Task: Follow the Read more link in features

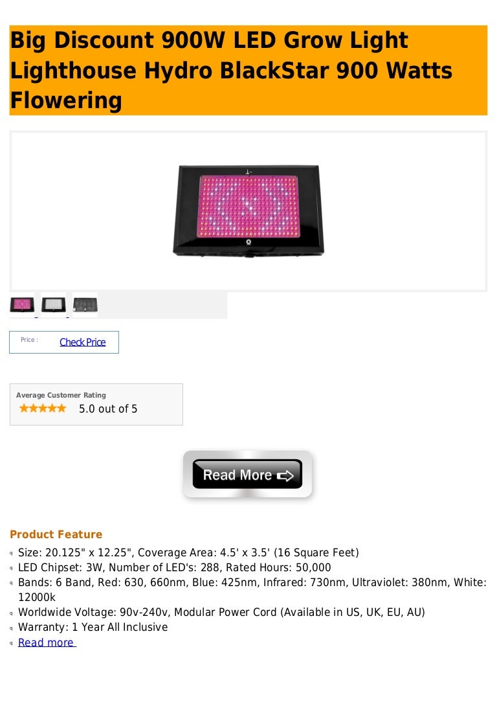Action: tap(47, 642)
